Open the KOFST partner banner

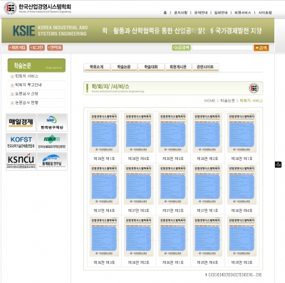coord(21,142)
